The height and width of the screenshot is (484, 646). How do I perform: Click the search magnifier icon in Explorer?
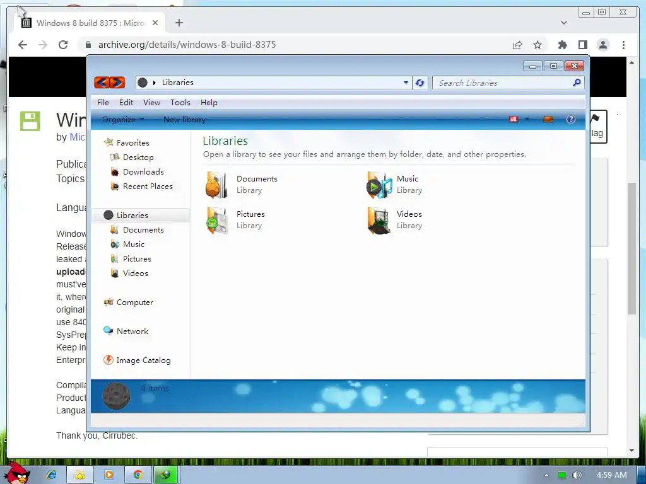coord(577,83)
